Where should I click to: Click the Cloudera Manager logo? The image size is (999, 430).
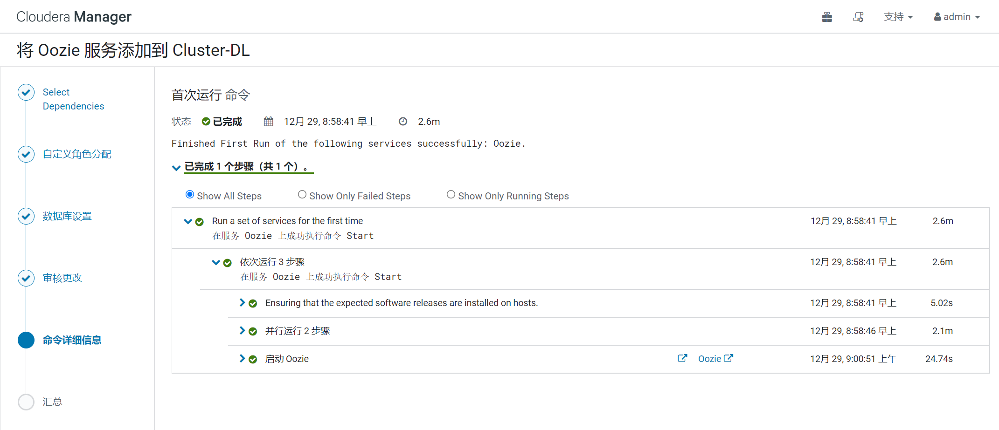(x=74, y=17)
